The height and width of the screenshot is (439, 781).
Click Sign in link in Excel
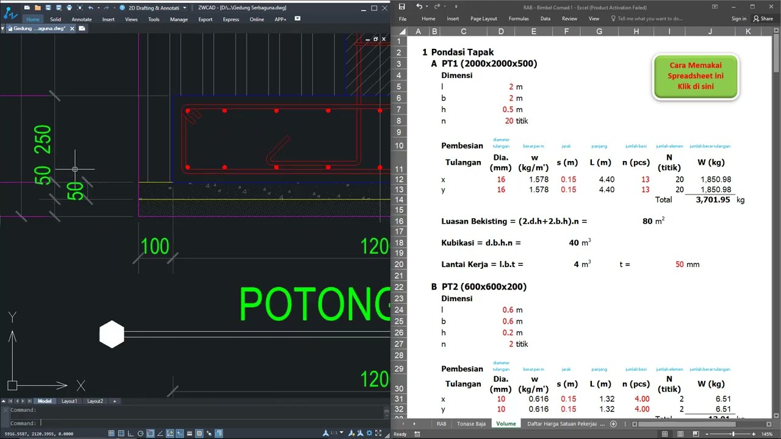(x=739, y=19)
